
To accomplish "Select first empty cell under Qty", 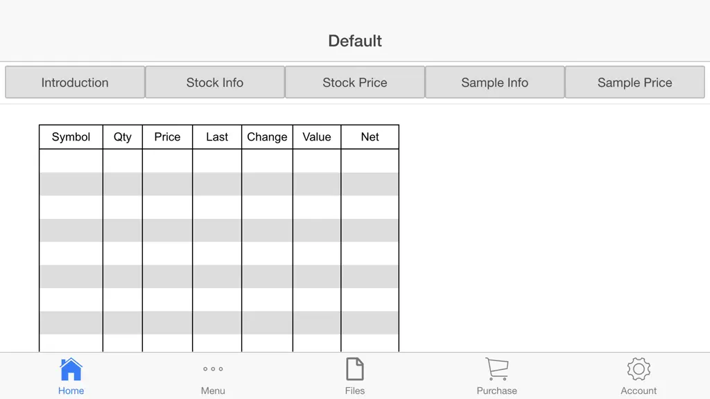I will 123,161.
